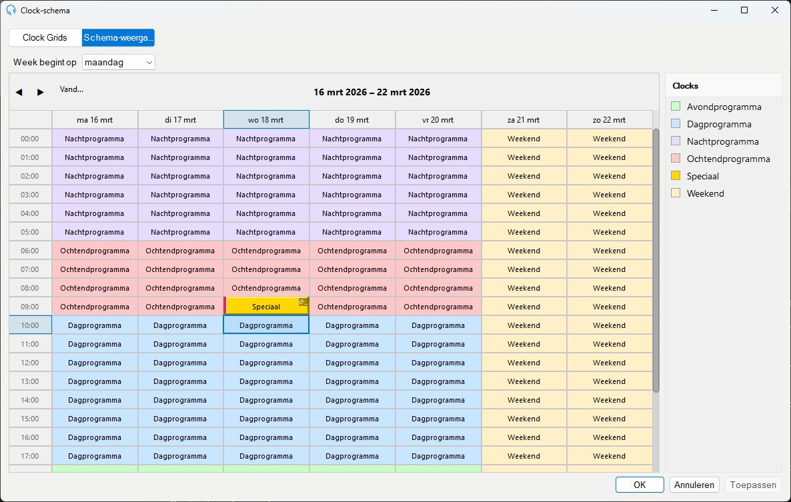
Task: Select Dagprogramma cell Thursday at 11:00
Action: (x=352, y=344)
